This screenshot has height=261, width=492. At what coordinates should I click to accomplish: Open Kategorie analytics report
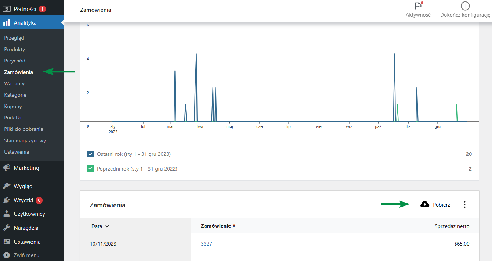pyautogui.click(x=15, y=95)
